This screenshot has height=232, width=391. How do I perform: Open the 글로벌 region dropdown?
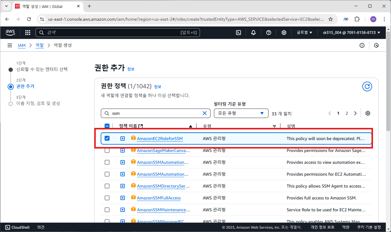(304, 33)
